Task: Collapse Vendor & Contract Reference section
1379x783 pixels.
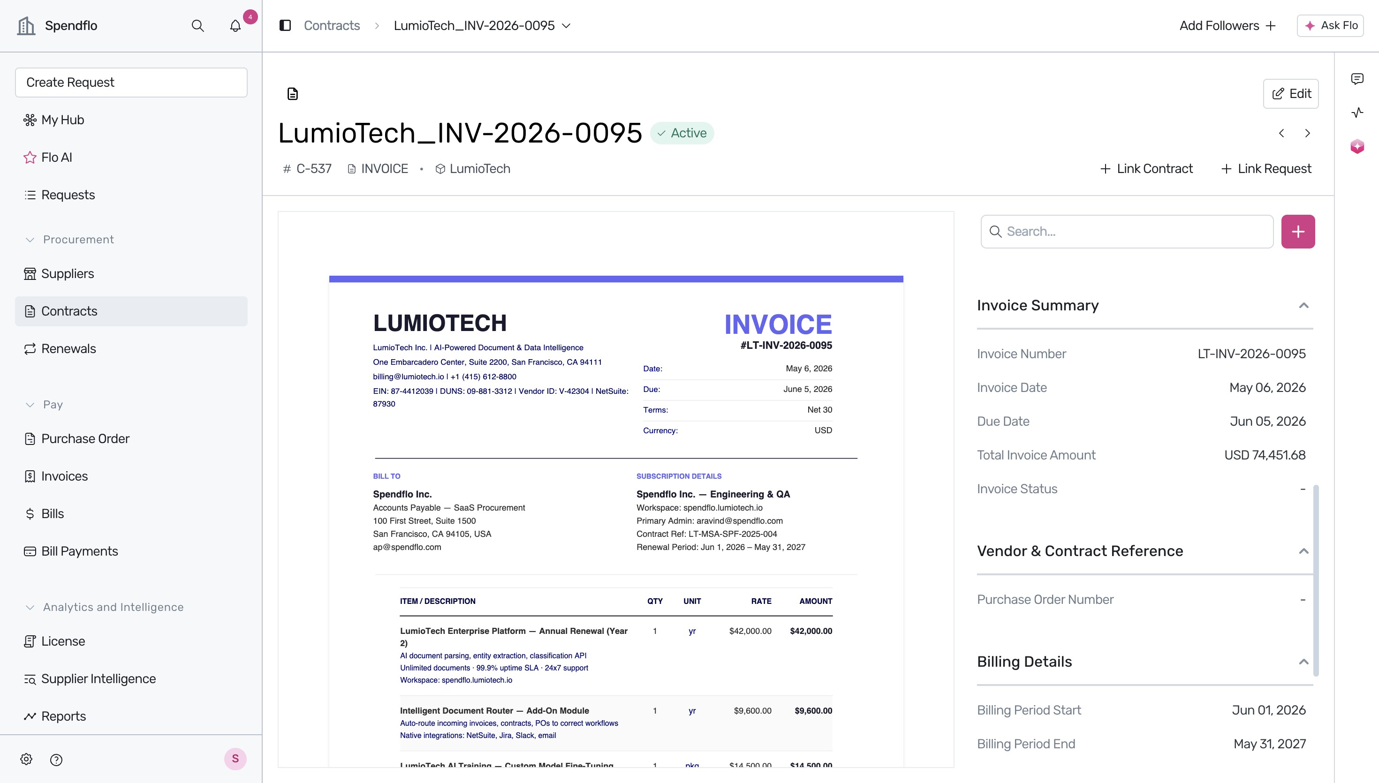Action: coord(1303,551)
